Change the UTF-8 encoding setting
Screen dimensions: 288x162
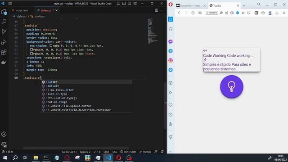click(x=97, y=152)
